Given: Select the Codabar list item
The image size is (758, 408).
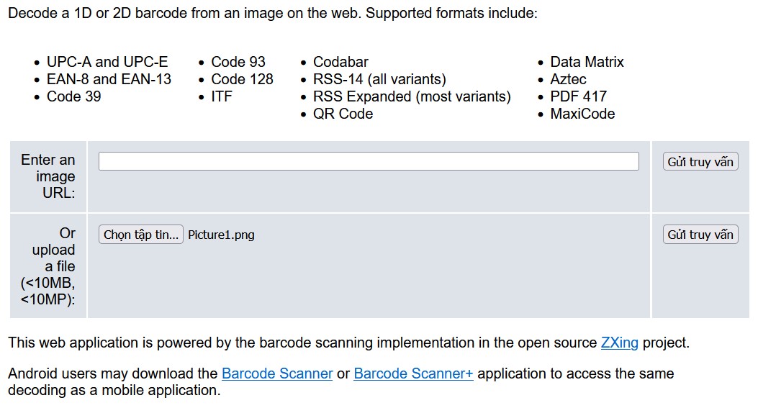Looking at the screenshot, I should point(340,62).
